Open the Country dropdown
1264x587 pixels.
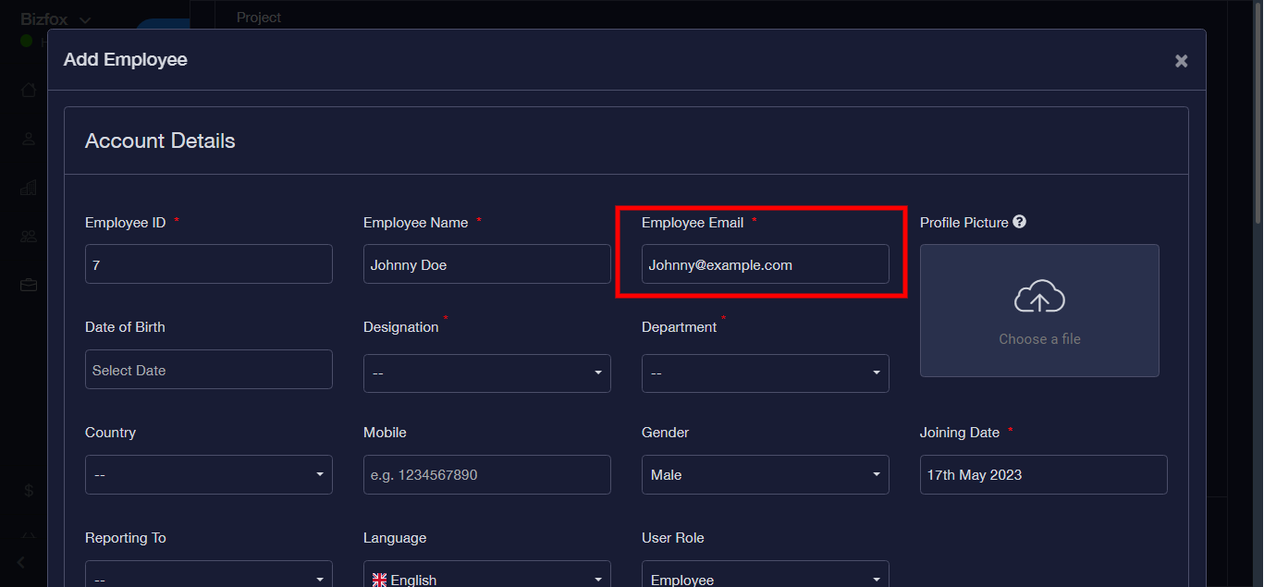[208, 475]
